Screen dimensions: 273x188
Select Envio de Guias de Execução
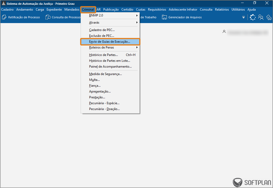point(110,42)
